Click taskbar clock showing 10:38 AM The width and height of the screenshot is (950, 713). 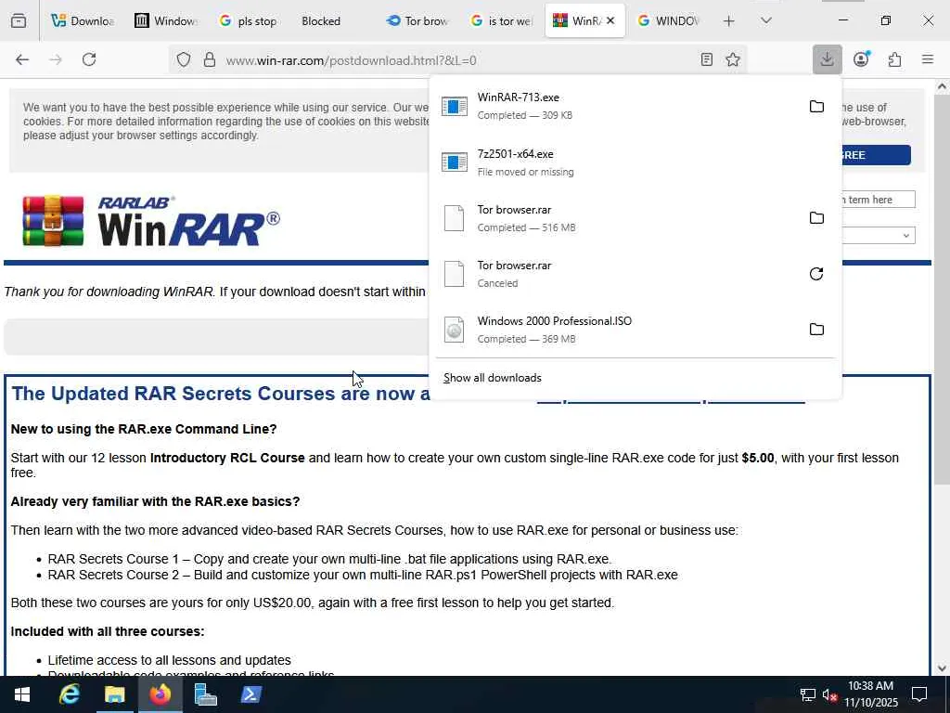870,694
